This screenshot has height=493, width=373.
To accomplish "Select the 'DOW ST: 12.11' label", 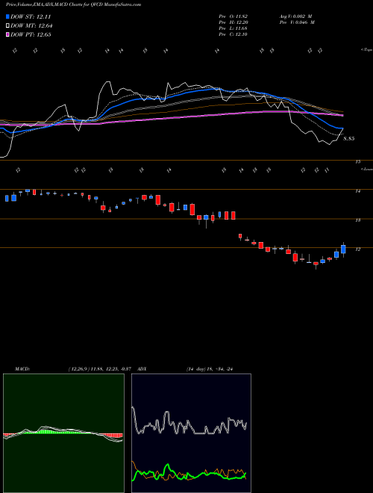I will [31, 16].
